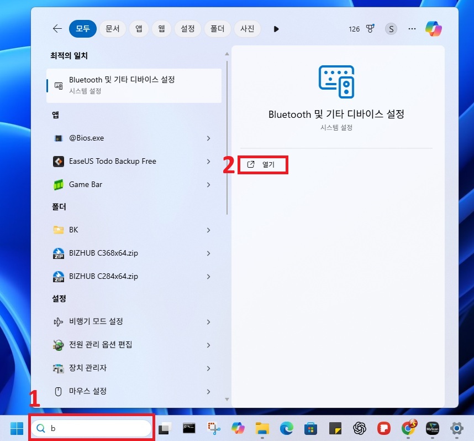This screenshot has width=474, height=441.
Task: Expand BK folder result chevron
Action: pos(208,230)
